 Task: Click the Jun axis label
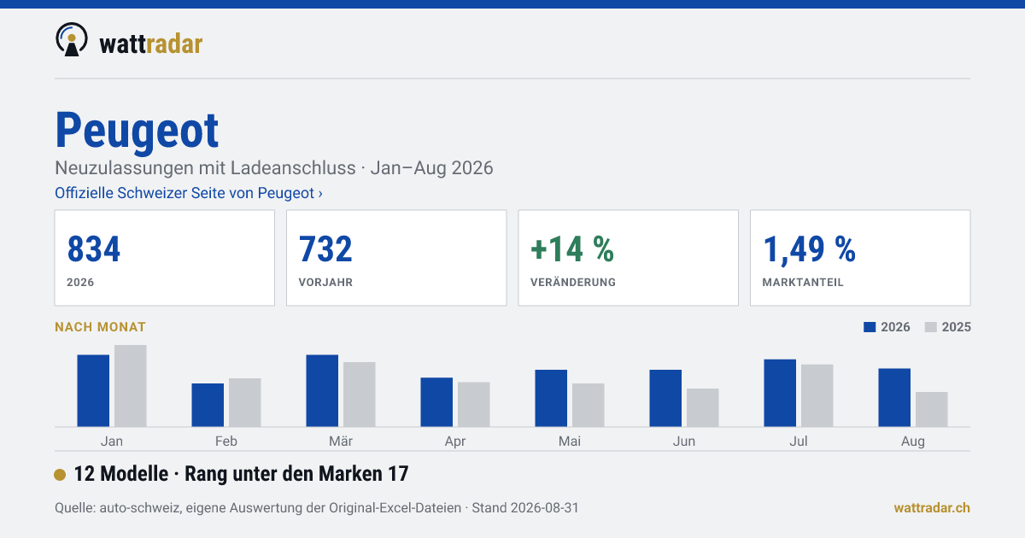pos(684,441)
